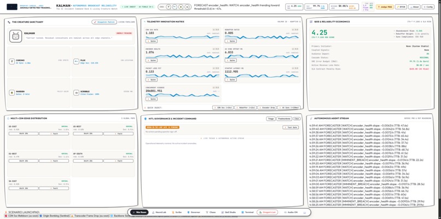
Task: Inject Rebuffer via Quick Inject
Action: pyautogui.click(x=245, y=107)
